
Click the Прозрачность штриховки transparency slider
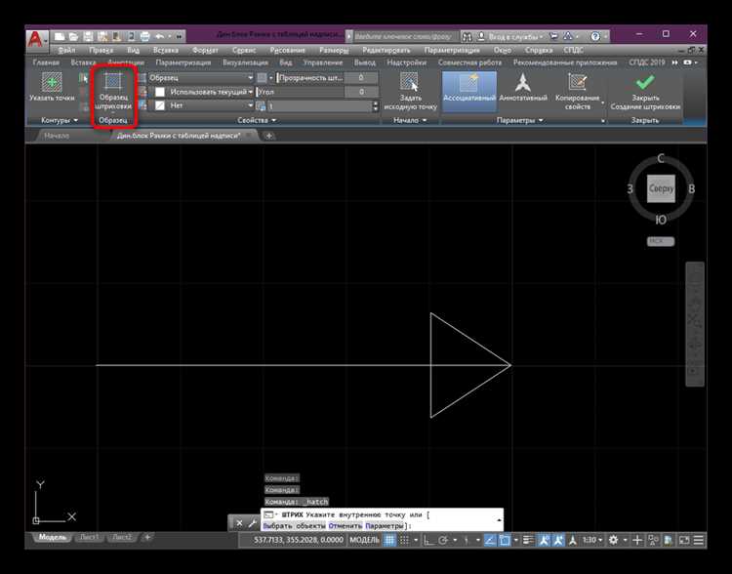coord(310,78)
